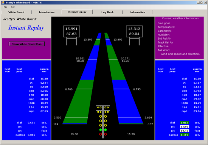
Task: Click the white 1st 0.696 sec field
Action: click(x=185, y=127)
